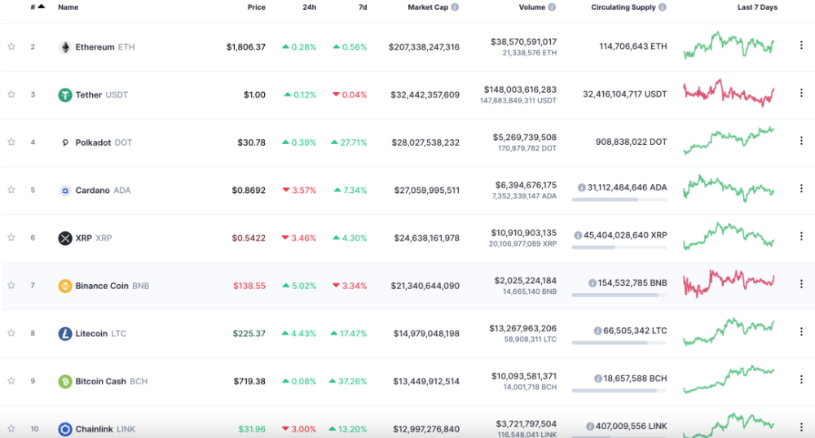This screenshot has height=438, width=815.
Task: Open the Bitcoin Cash name link
Action: point(100,381)
